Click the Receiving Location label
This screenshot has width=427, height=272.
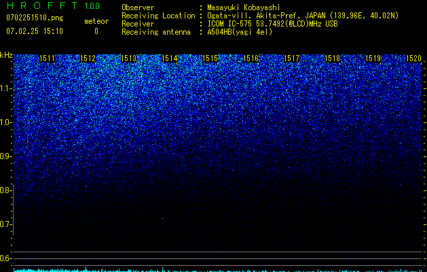coord(158,16)
